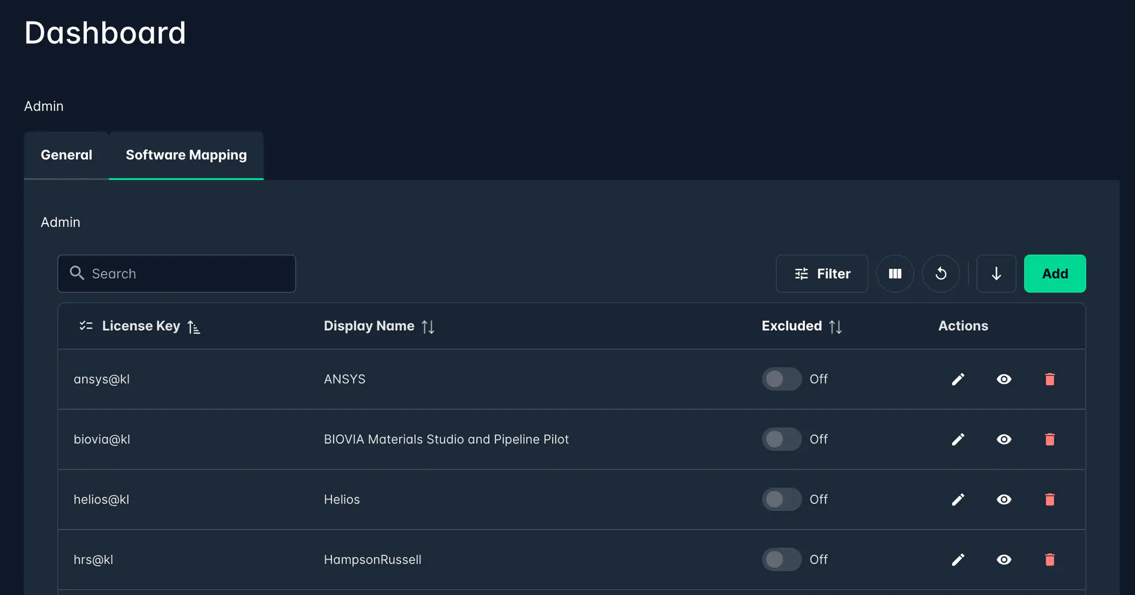Sort table by Display Name arrows
The height and width of the screenshot is (595, 1135).
[428, 327]
